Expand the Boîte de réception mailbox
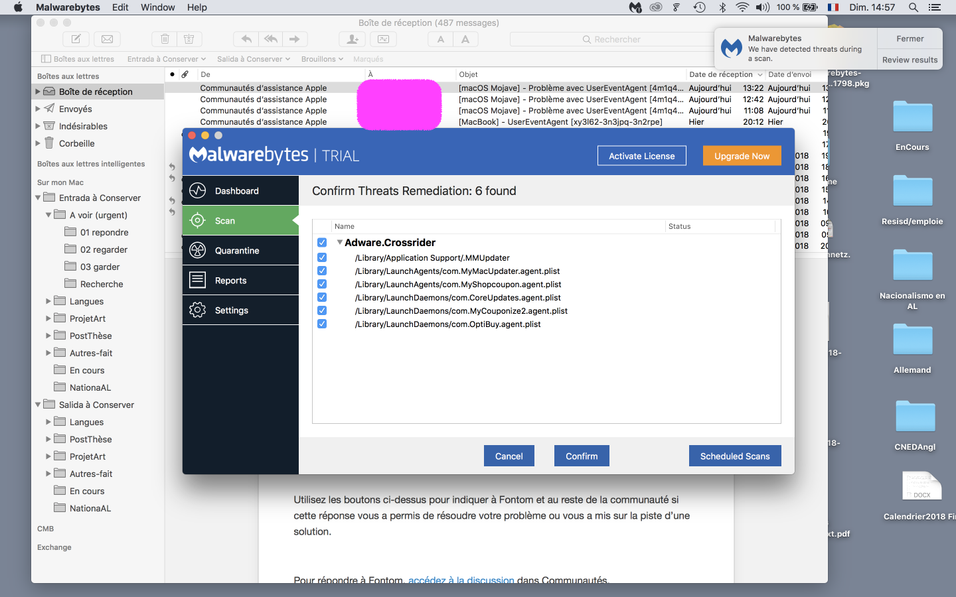 click(x=38, y=92)
